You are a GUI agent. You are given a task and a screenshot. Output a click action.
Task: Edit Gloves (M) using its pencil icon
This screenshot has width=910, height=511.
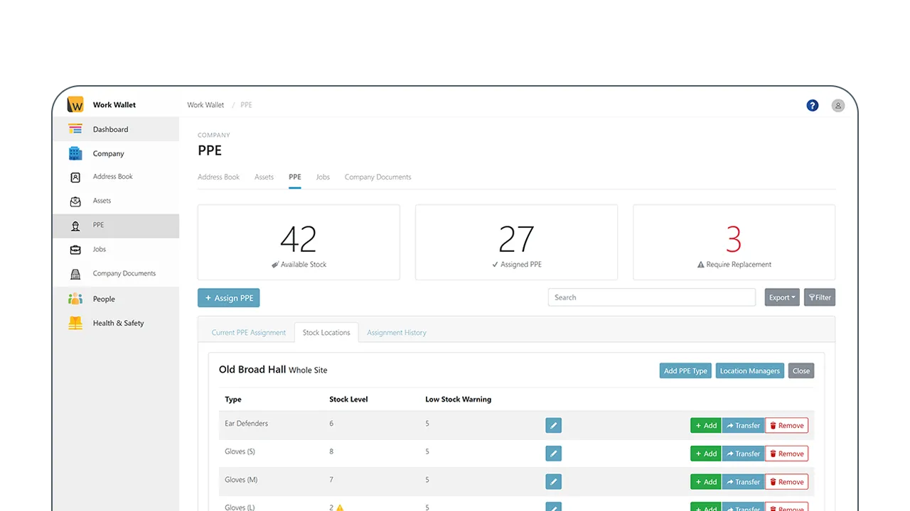(x=553, y=481)
